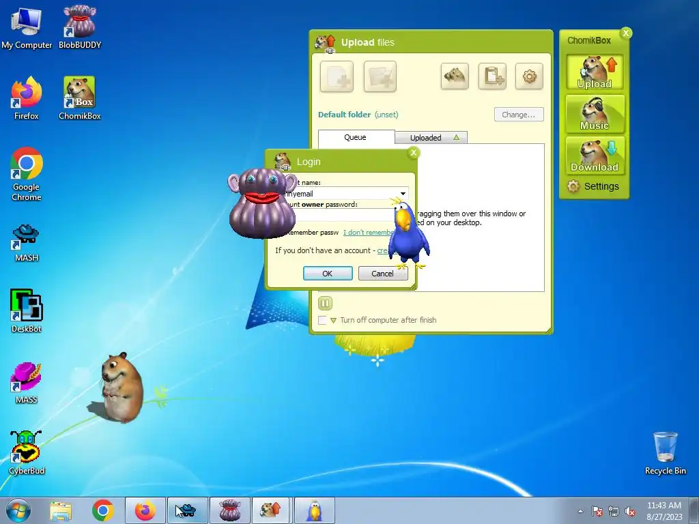Viewport: 699px width, 524px height.
Task: Enable Turn off computer after finish
Action: point(322,321)
